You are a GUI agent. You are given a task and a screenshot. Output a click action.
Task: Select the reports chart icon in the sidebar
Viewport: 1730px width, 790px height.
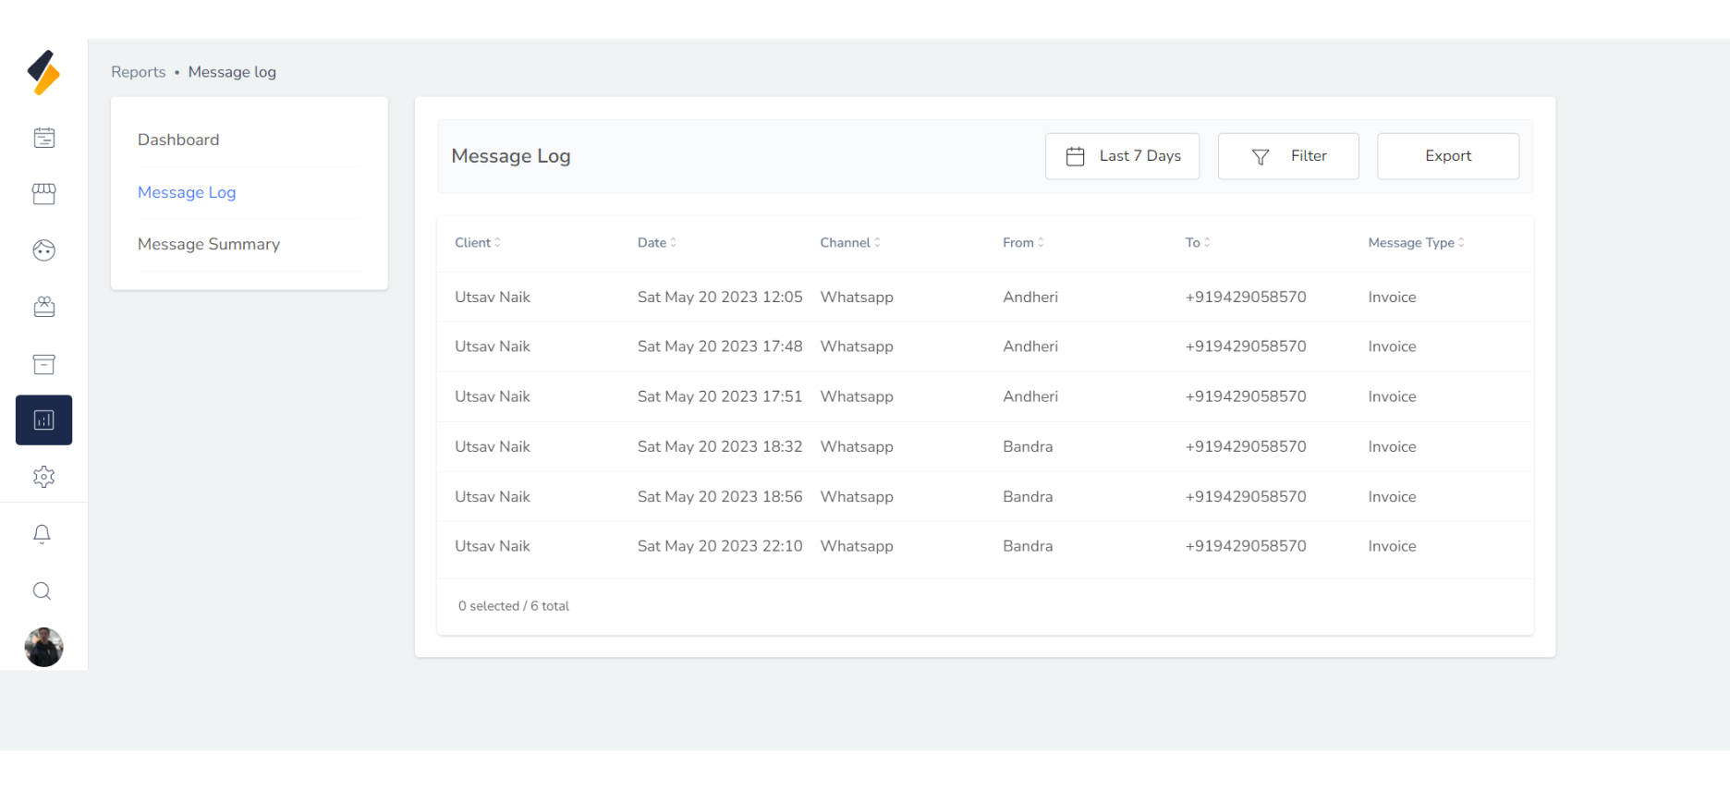[43, 420]
